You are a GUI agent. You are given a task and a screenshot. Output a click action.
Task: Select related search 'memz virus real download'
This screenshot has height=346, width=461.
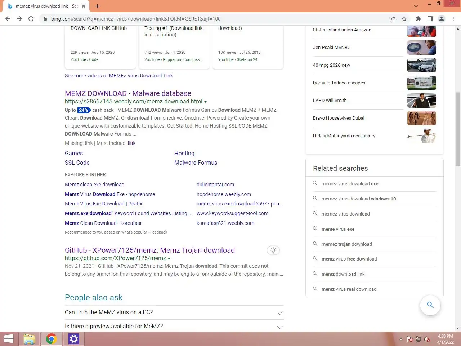(349, 289)
